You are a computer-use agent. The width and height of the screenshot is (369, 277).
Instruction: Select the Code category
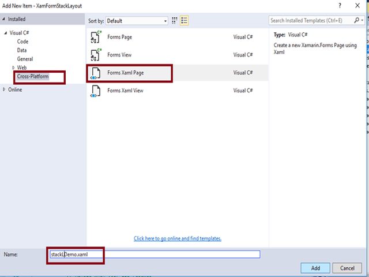(x=22, y=42)
